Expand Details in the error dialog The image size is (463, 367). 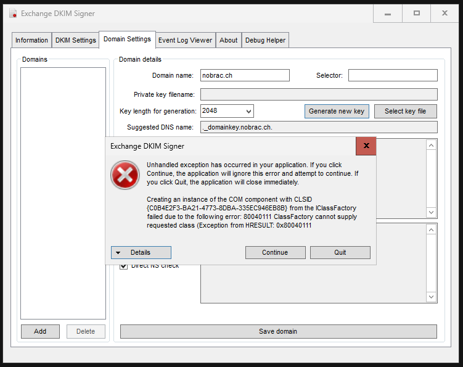[x=141, y=253]
